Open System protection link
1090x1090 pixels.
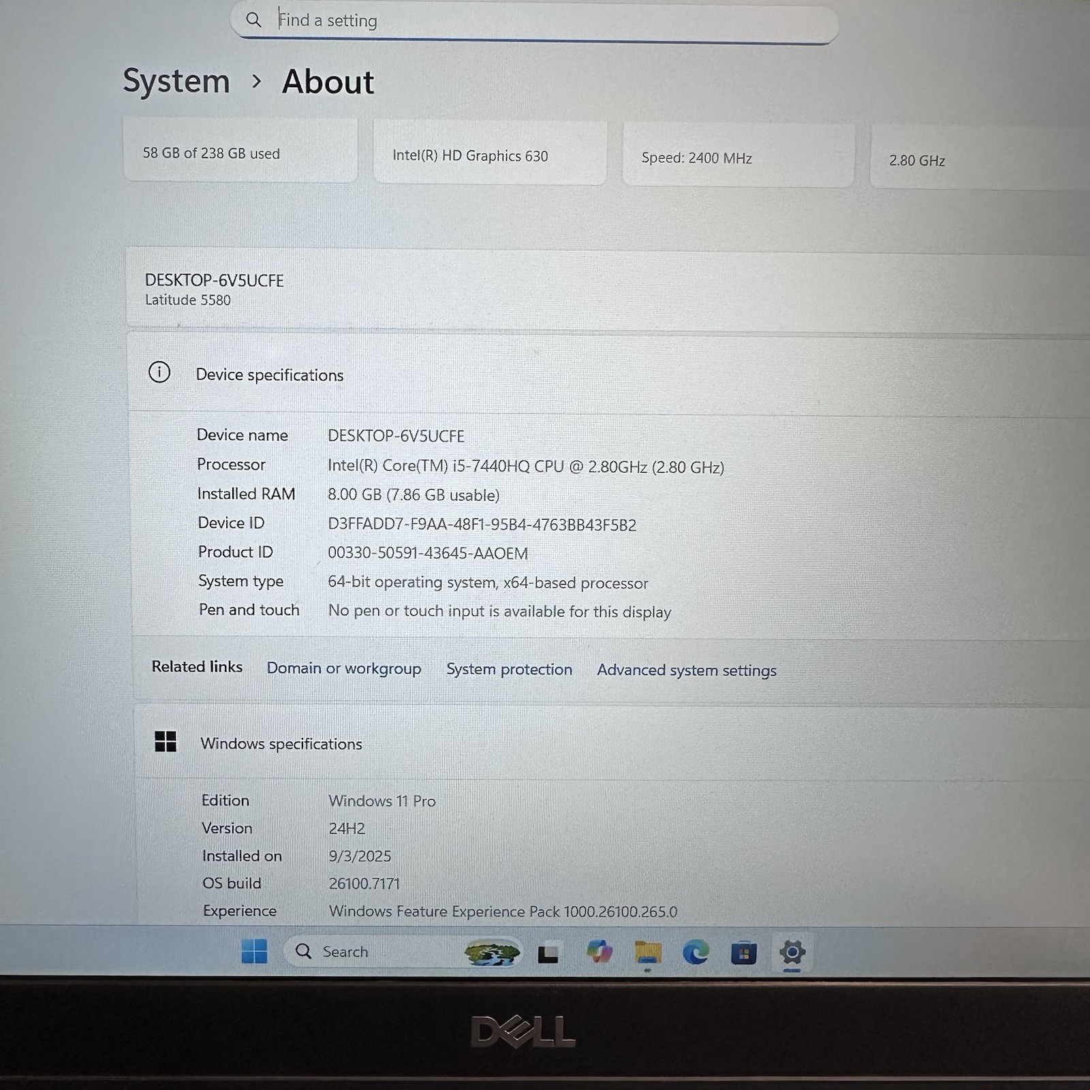tap(510, 669)
